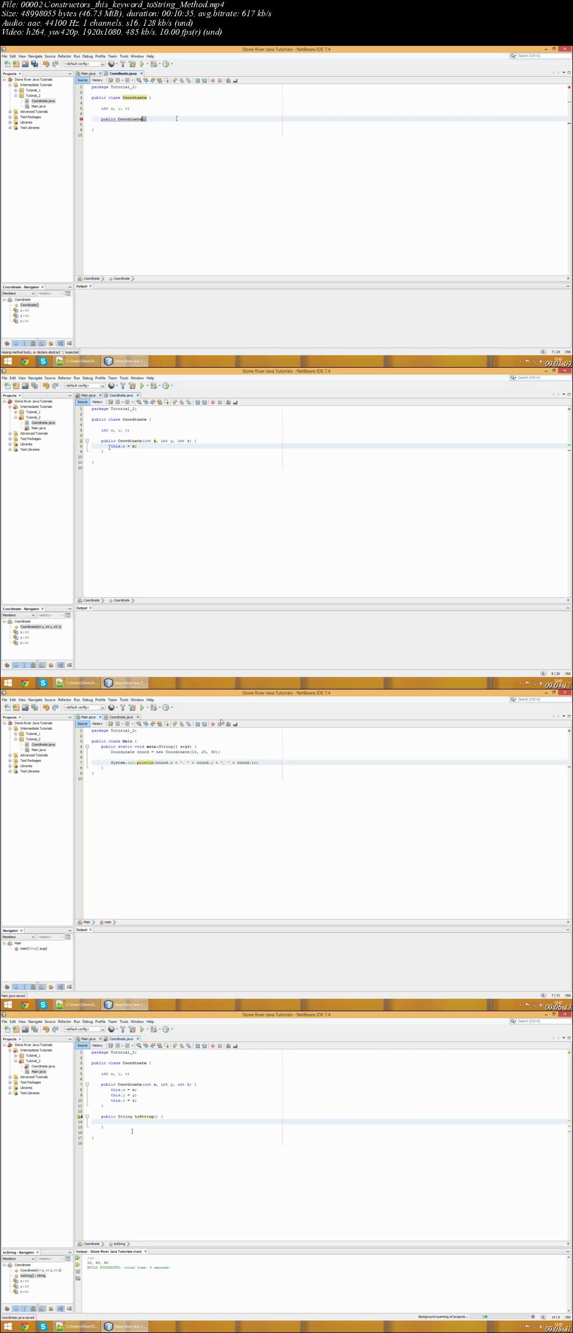Click Clean and Build icon in 00:08:31 frame
The image size is (573, 1333).
pyautogui.click(x=132, y=1030)
